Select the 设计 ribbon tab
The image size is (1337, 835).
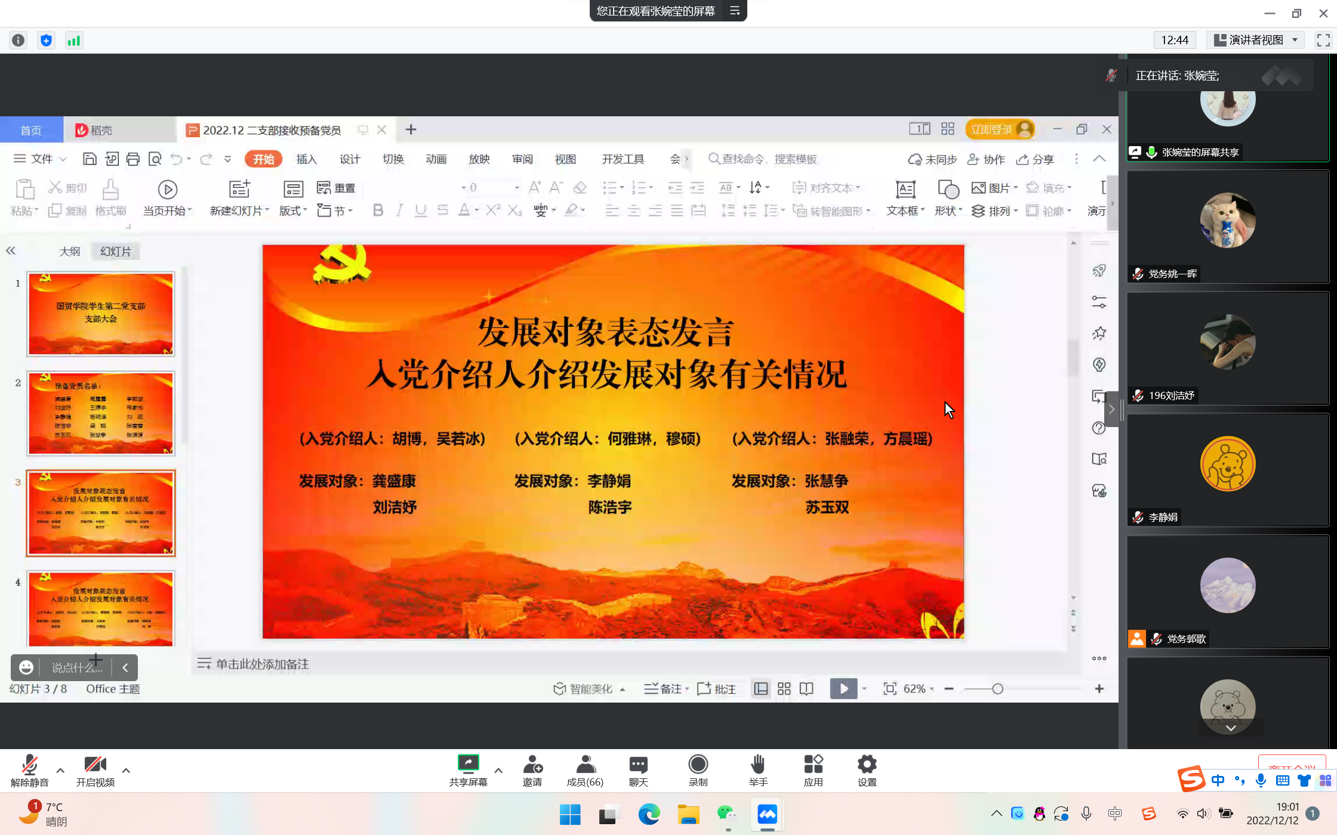[350, 159]
